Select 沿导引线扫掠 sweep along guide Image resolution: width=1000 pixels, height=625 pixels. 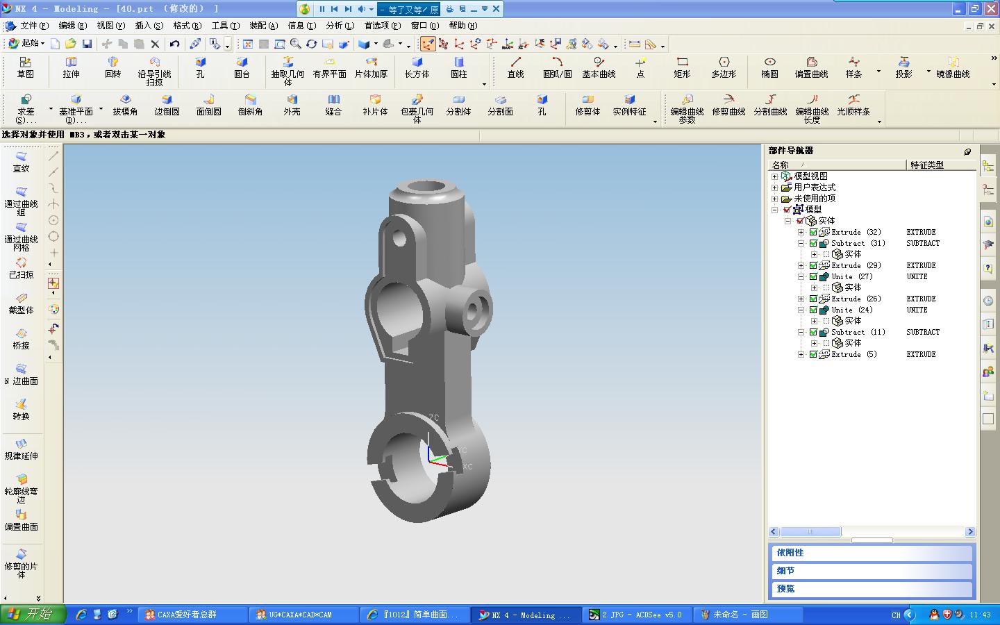click(154, 72)
